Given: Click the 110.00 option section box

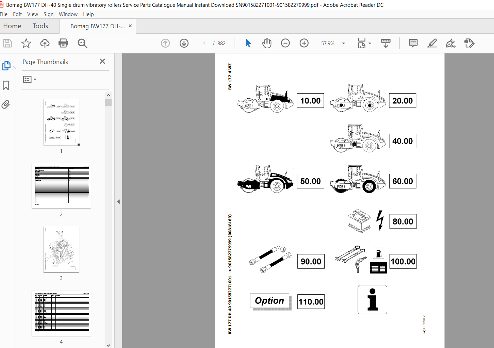Looking at the screenshot, I should tap(311, 302).
